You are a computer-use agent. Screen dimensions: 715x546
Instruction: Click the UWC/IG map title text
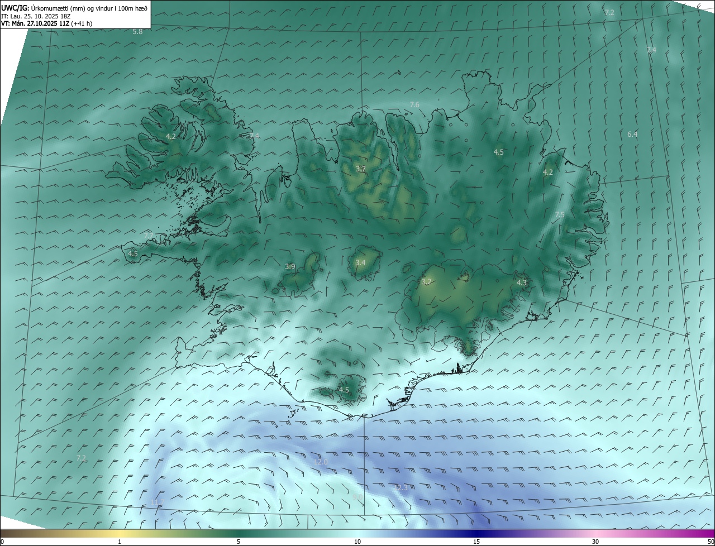pos(74,7)
